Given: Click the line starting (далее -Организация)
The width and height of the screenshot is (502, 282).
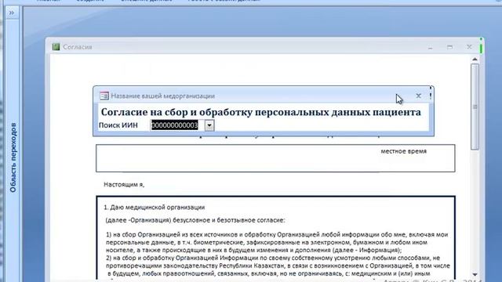Looking at the screenshot, I should [x=195, y=220].
